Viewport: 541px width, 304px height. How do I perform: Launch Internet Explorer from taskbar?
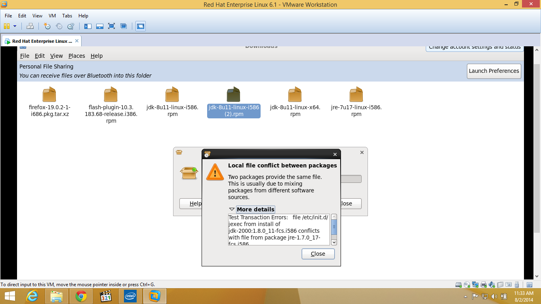pyautogui.click(x=32, y=296)
